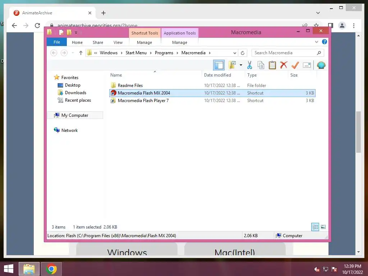Click the Explorer Back arrow button

point(54,53)
